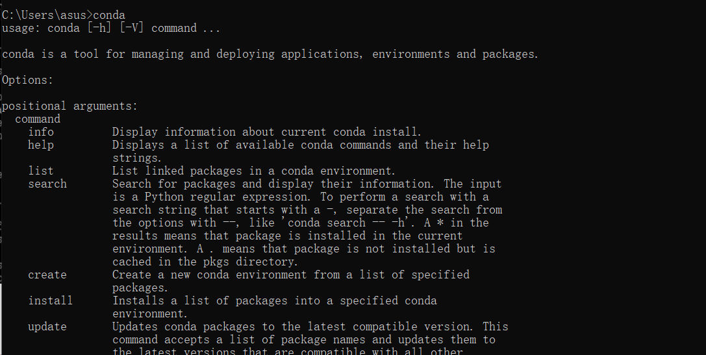Select the 'Options:' heading
The height and width of the screenshot is (355, 706).
[27, 80]
